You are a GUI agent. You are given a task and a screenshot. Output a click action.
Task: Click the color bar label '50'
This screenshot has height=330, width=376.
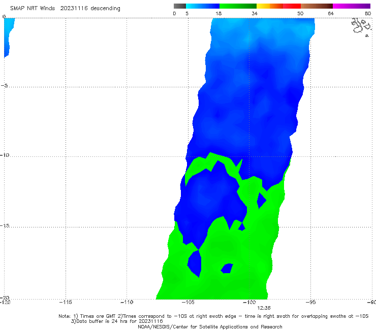click(x=300, y=14)
